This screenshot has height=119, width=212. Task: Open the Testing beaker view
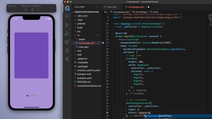tap(67, 51)
